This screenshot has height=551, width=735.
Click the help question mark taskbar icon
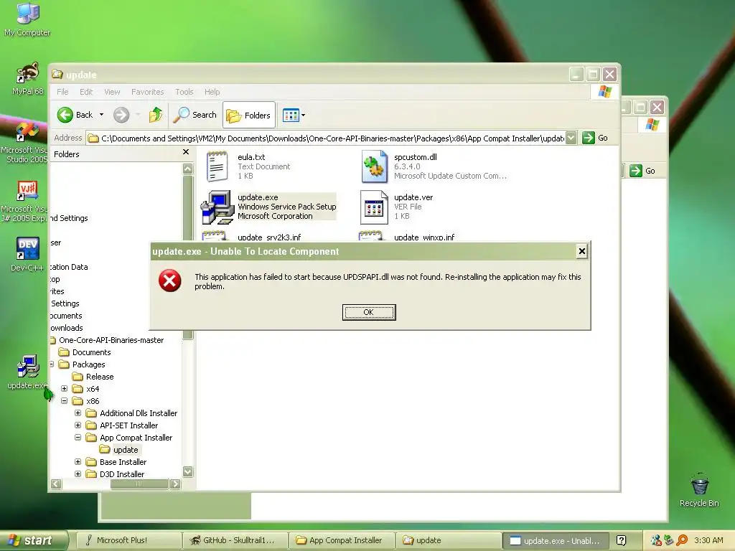[621, 541]
